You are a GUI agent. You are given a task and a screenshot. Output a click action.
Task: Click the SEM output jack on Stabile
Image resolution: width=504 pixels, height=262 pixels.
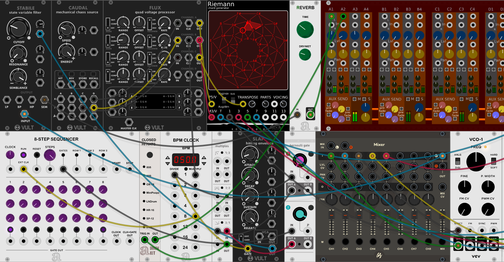(x=45, y=100)
